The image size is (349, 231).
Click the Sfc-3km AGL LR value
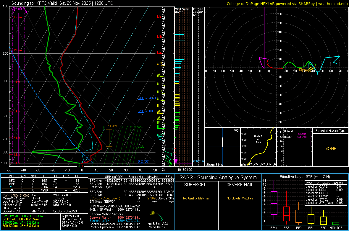[23, 216]
